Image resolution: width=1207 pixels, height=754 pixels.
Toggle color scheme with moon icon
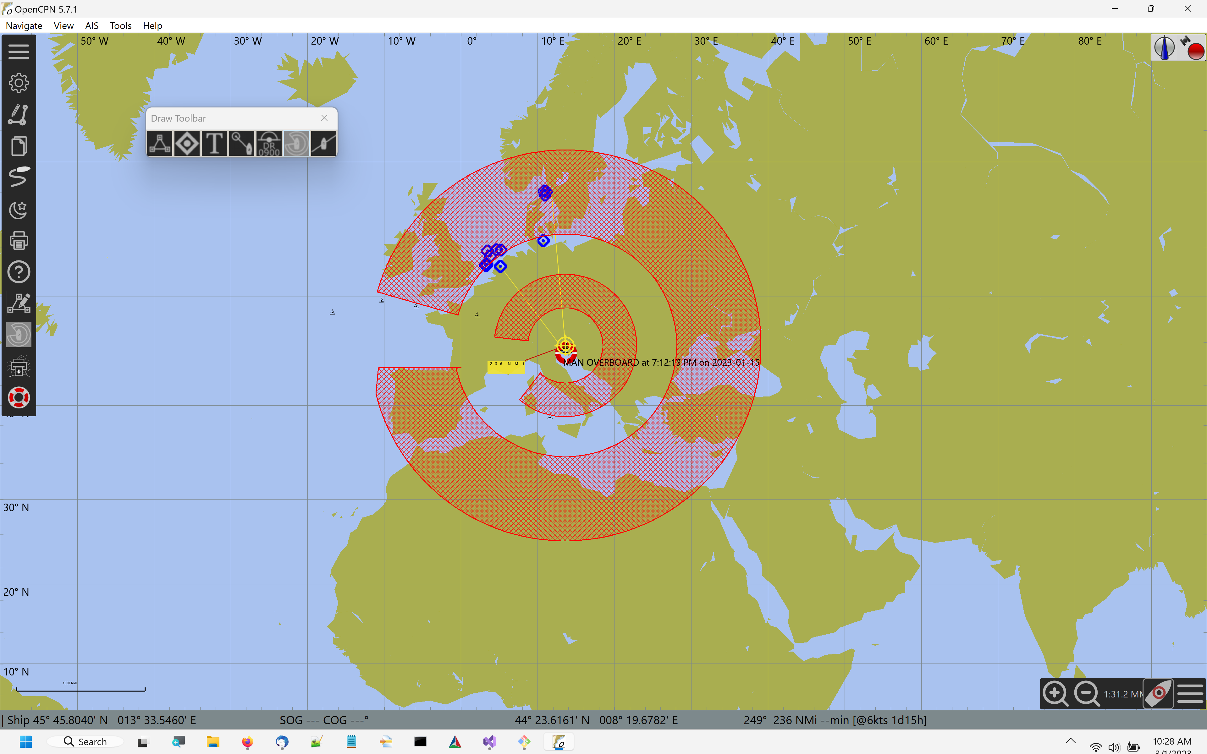click(x=19, y=210)
